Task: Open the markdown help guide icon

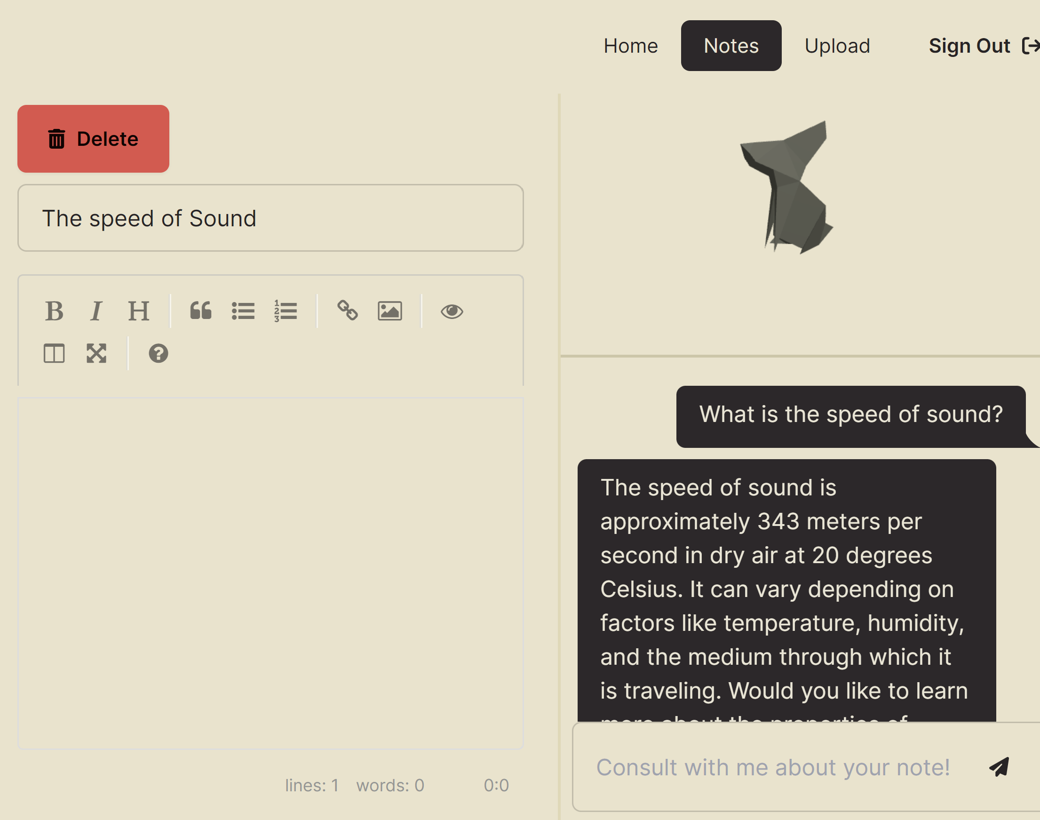Action: pos(159,353)
